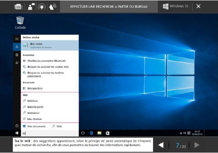The image size is (218, 153).
Task: Select the Home icon in search sidebar
Action: (x=17, y=47)
